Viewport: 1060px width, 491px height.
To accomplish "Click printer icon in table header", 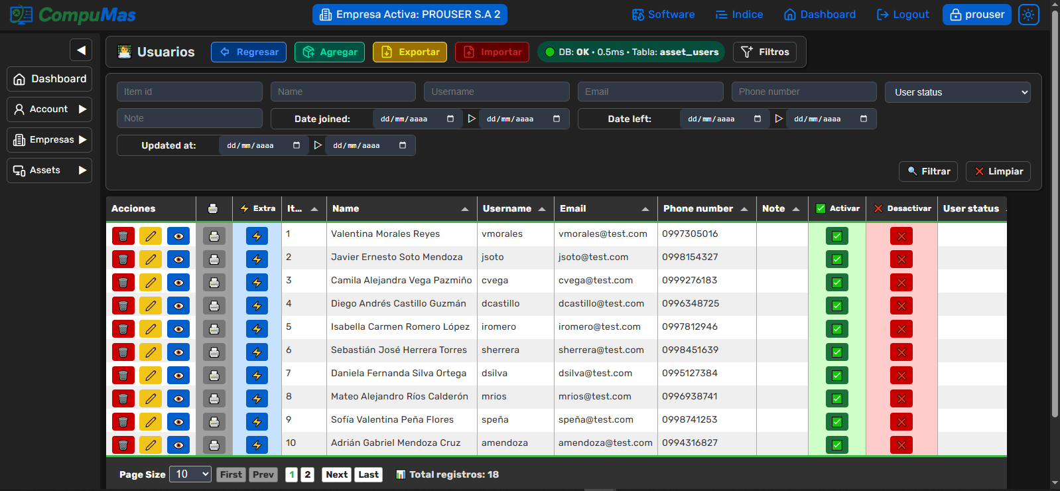I will [x=213, y=208].
